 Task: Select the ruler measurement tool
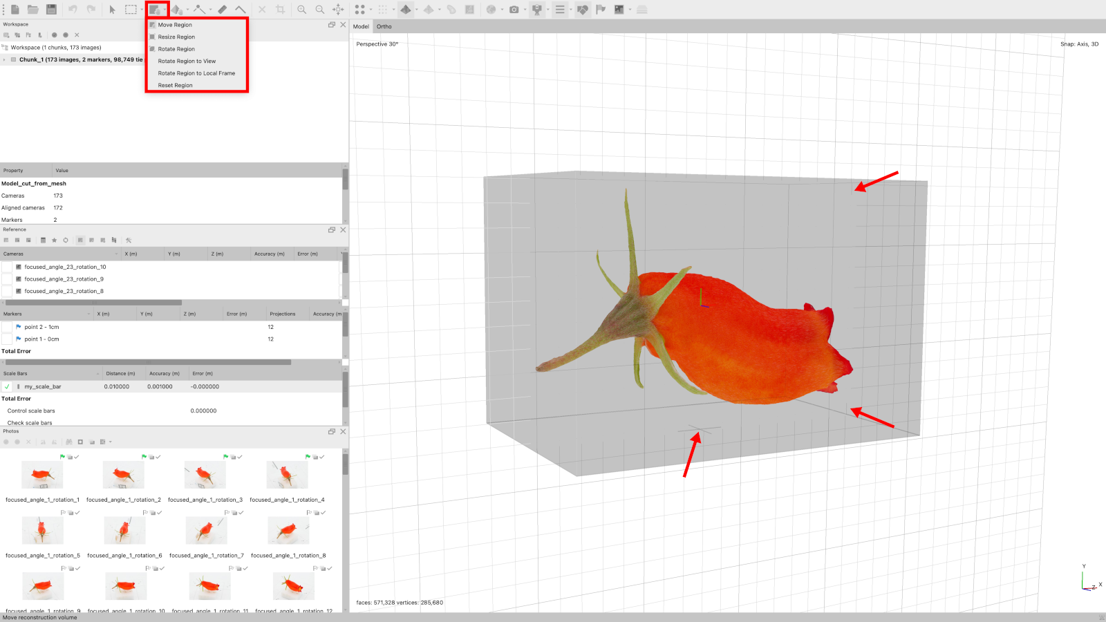[222, 10]
